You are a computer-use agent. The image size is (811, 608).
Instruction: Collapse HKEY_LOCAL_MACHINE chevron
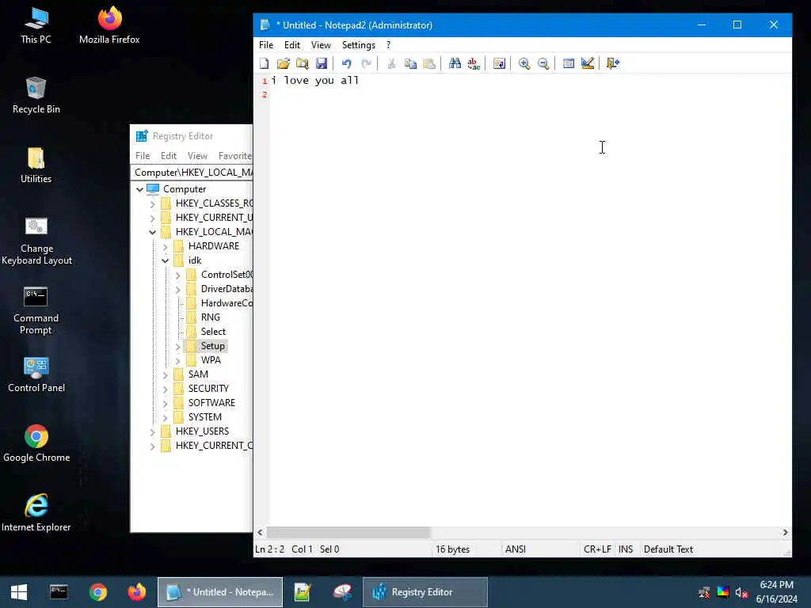(153, 232)
